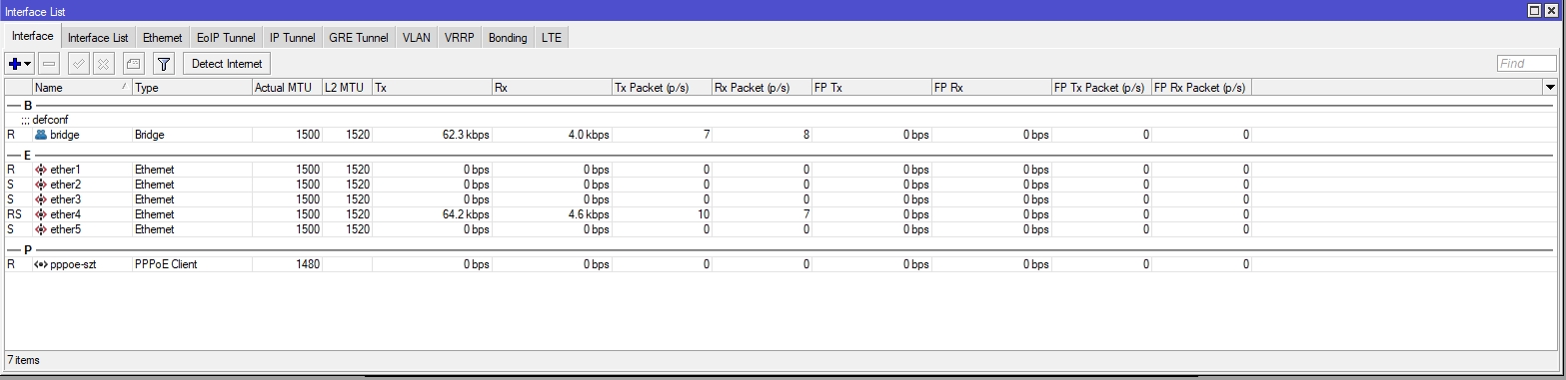Switch to the Interface List tab
Image resolution: width=1566 pixels, height=380 pixels.
(98, 38)
